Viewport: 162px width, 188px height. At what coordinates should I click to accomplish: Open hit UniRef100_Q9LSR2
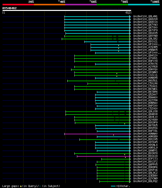(145, 39)
